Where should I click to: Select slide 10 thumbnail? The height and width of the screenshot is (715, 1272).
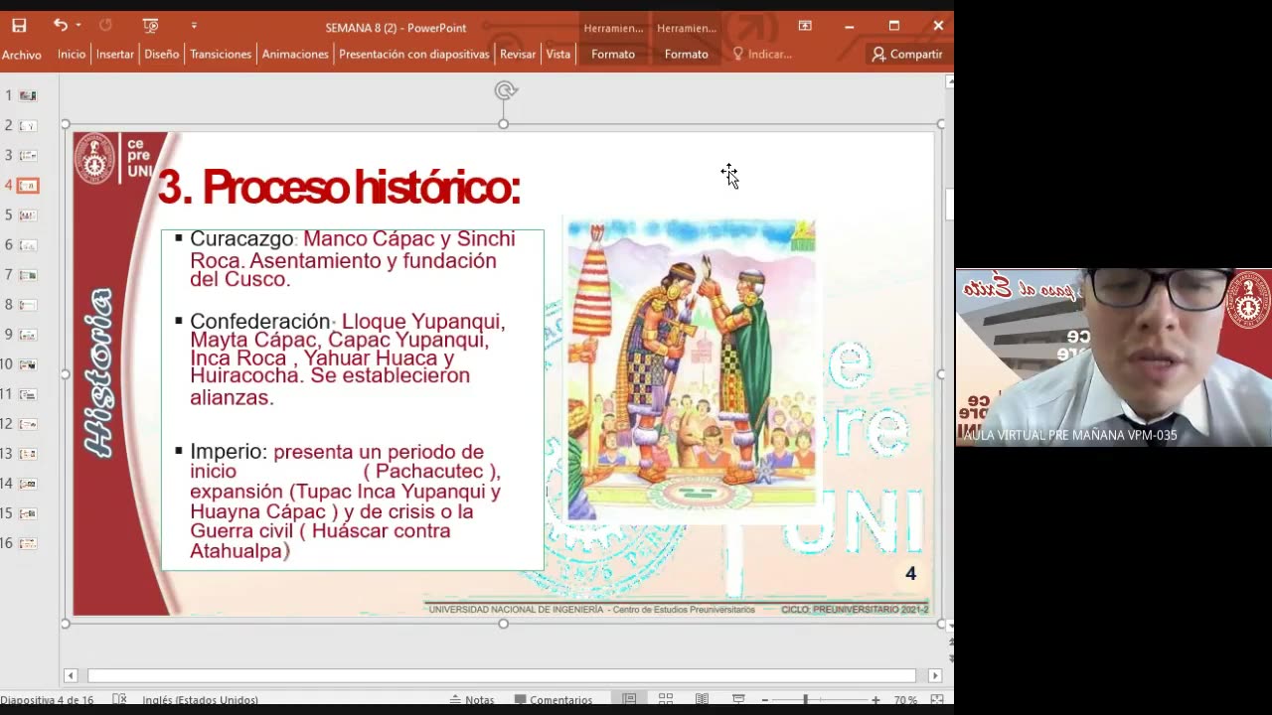coord(28,364)
